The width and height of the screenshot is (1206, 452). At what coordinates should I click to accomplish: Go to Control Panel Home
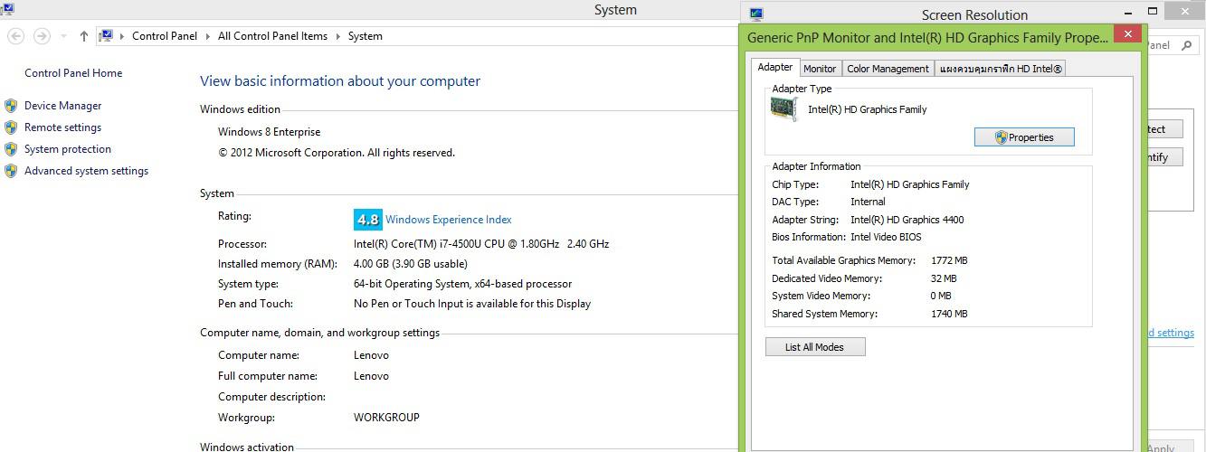73,73
